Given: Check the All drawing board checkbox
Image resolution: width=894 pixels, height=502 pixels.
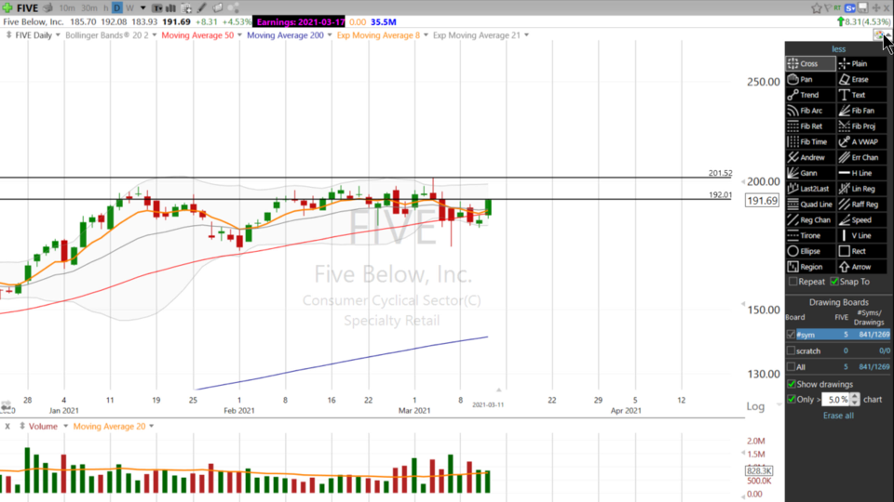Looking at the screenshot, I should tap(791, 367).
